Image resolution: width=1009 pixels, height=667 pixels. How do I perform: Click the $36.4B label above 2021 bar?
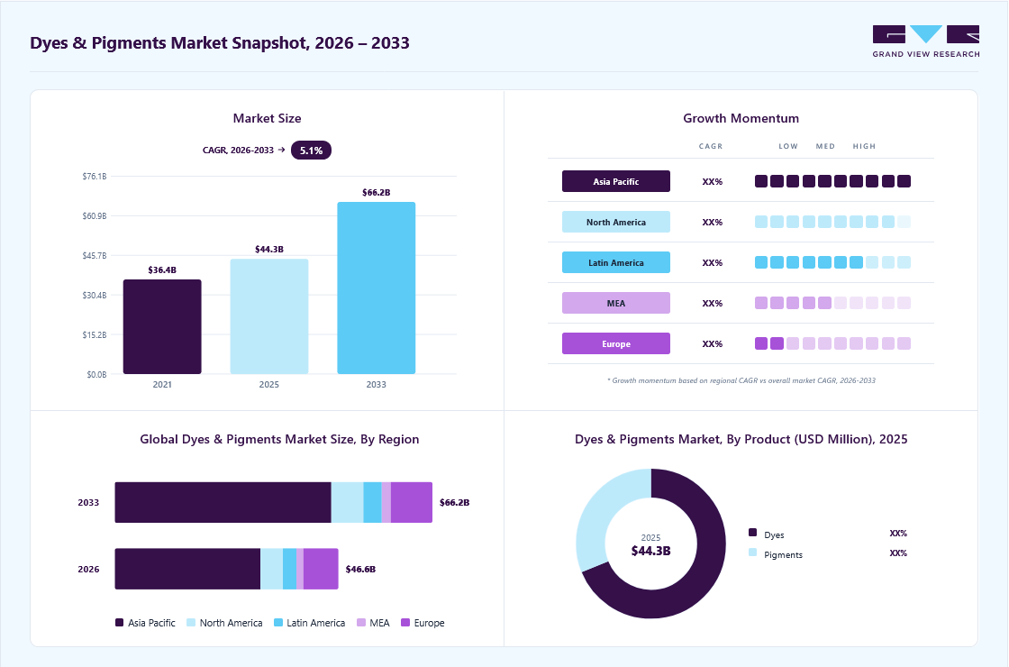coord(162,270)
